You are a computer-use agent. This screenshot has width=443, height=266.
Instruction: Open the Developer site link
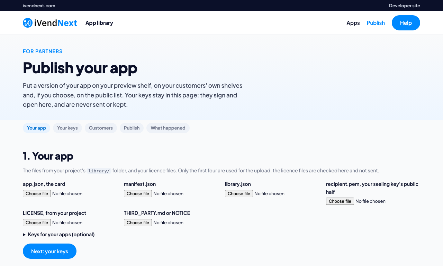tap(405, 6)
